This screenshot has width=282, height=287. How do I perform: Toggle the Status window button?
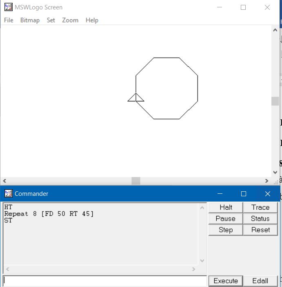(260, 219)
